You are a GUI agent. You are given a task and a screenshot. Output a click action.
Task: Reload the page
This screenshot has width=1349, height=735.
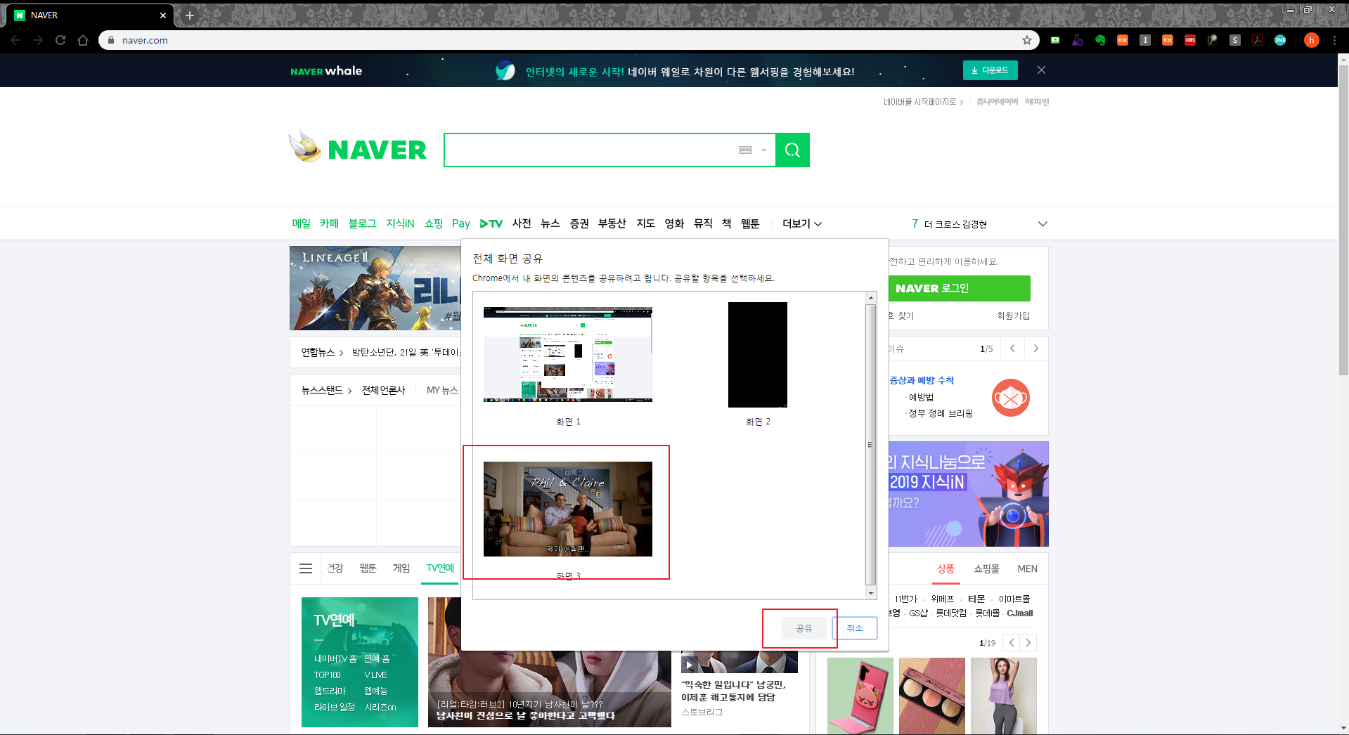pos(60,40)
